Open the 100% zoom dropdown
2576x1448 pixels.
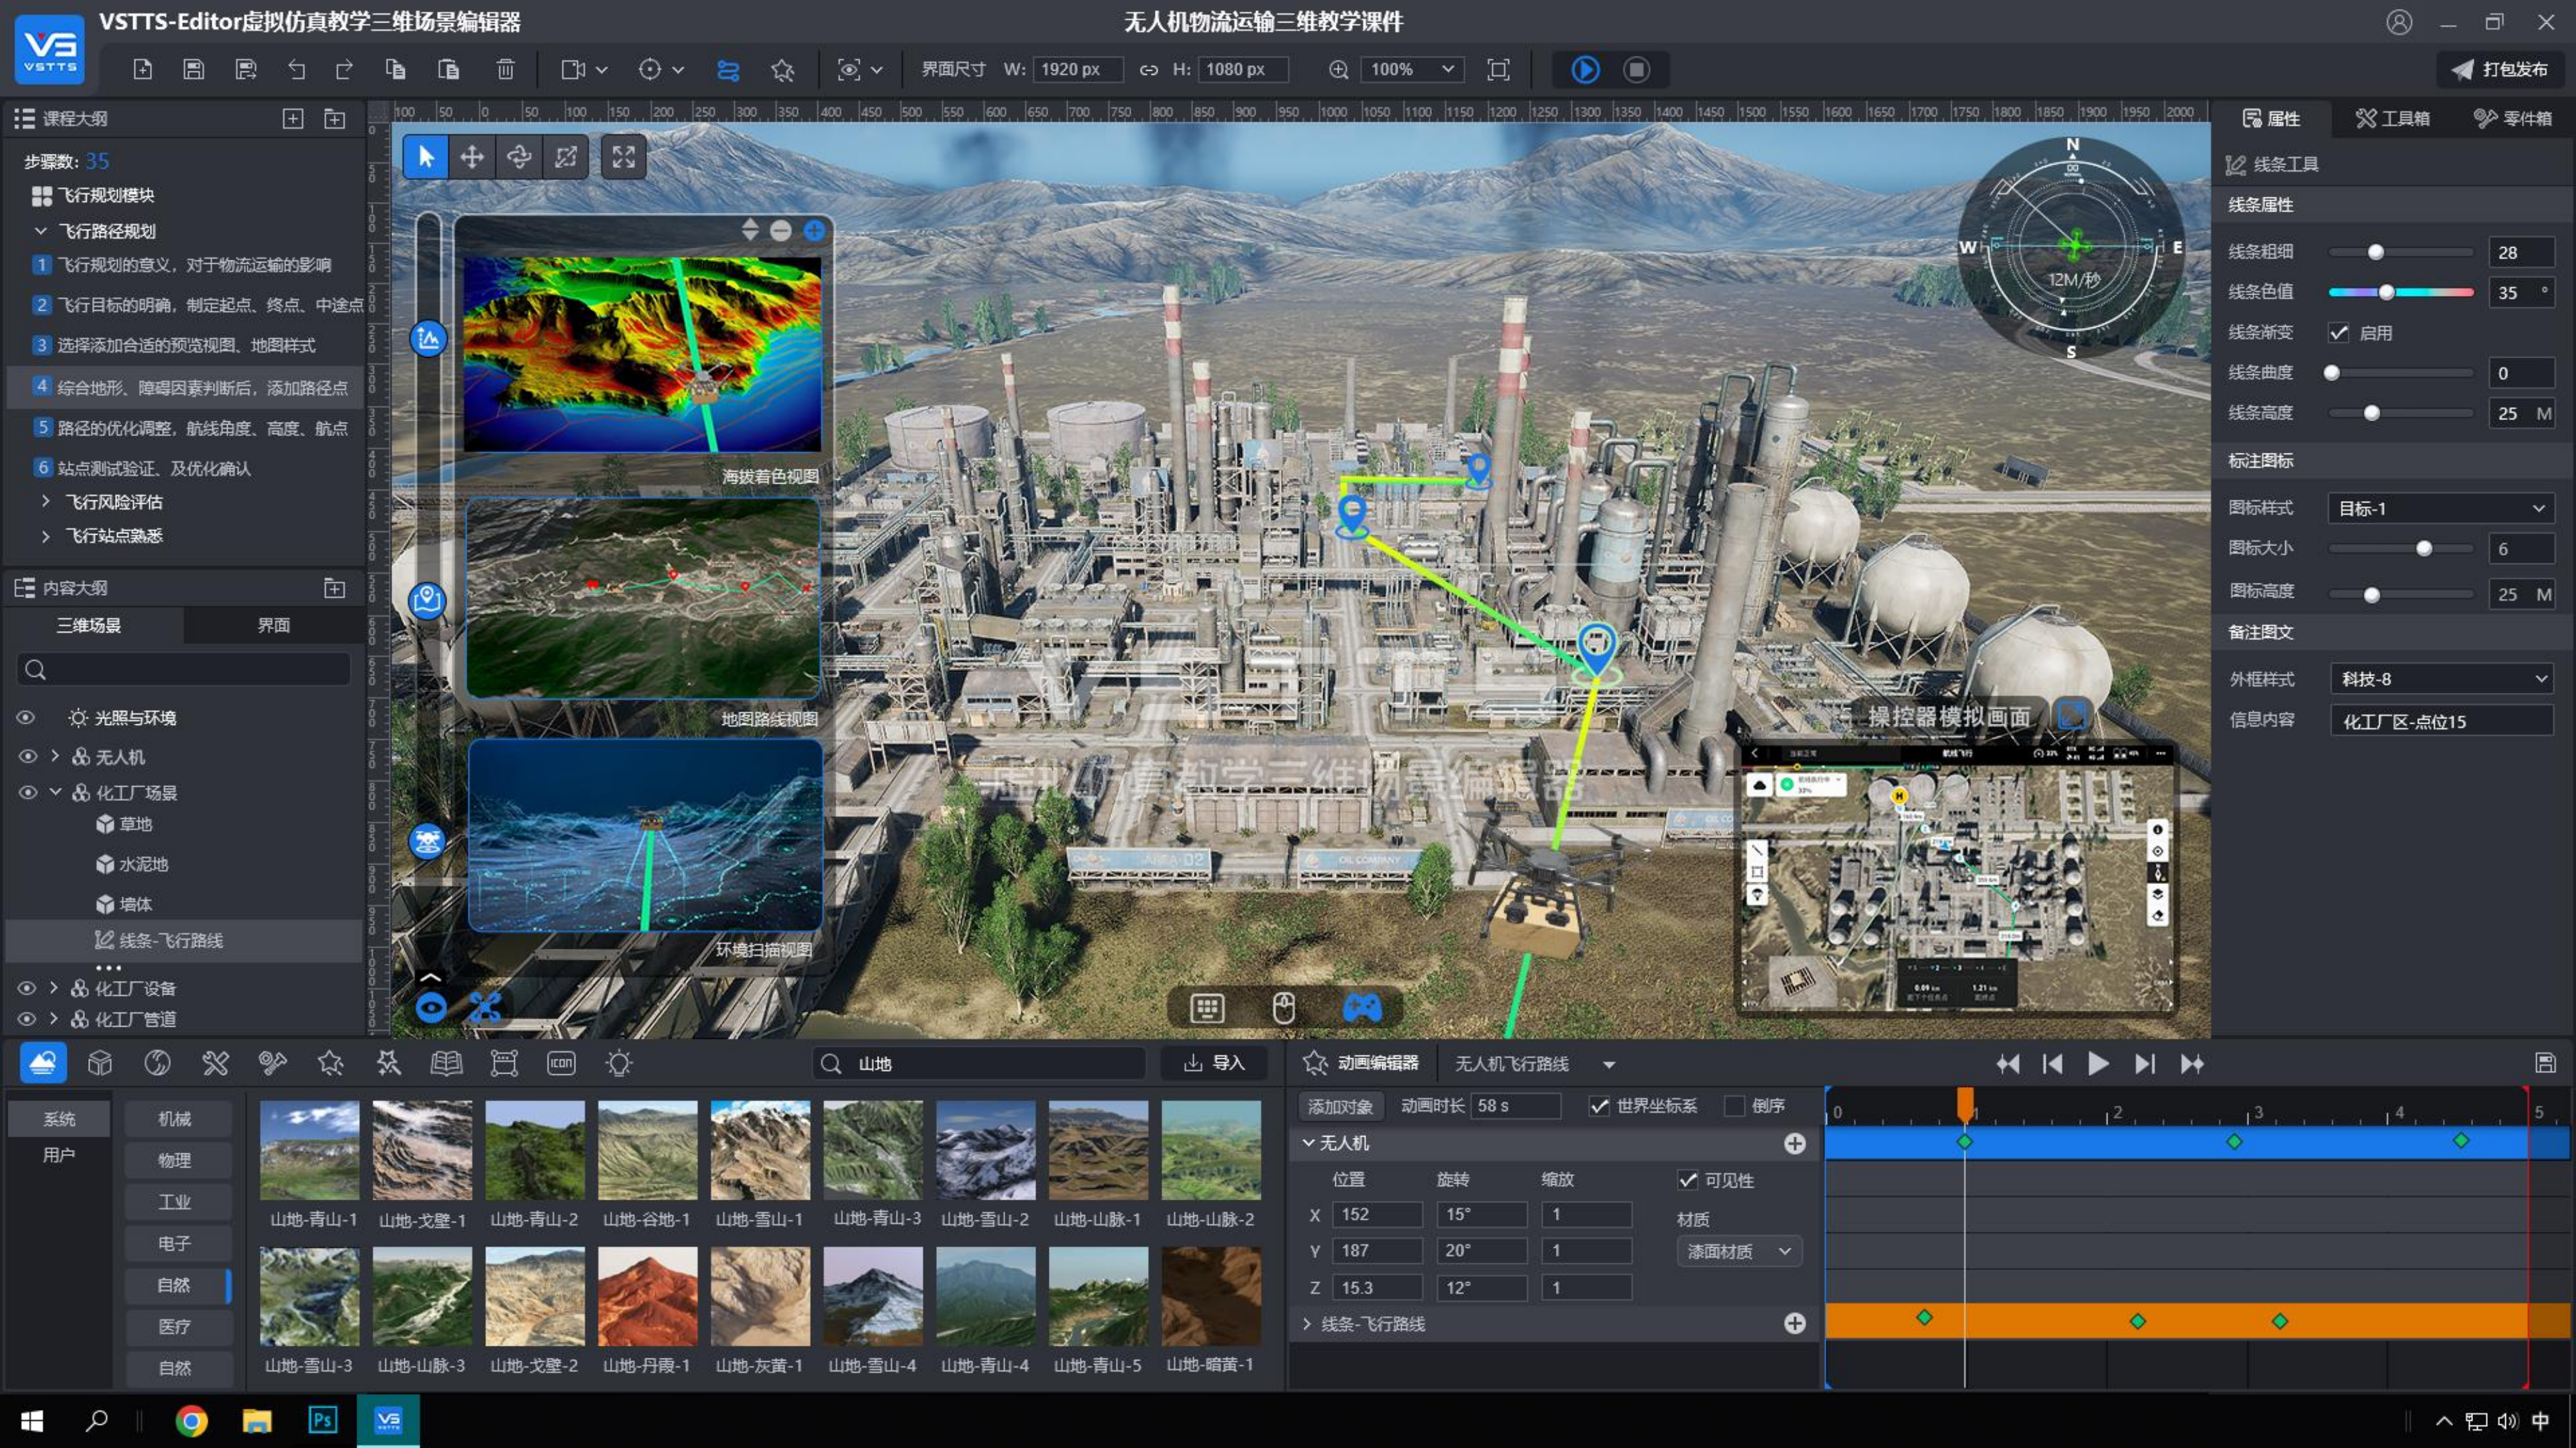1412,69
